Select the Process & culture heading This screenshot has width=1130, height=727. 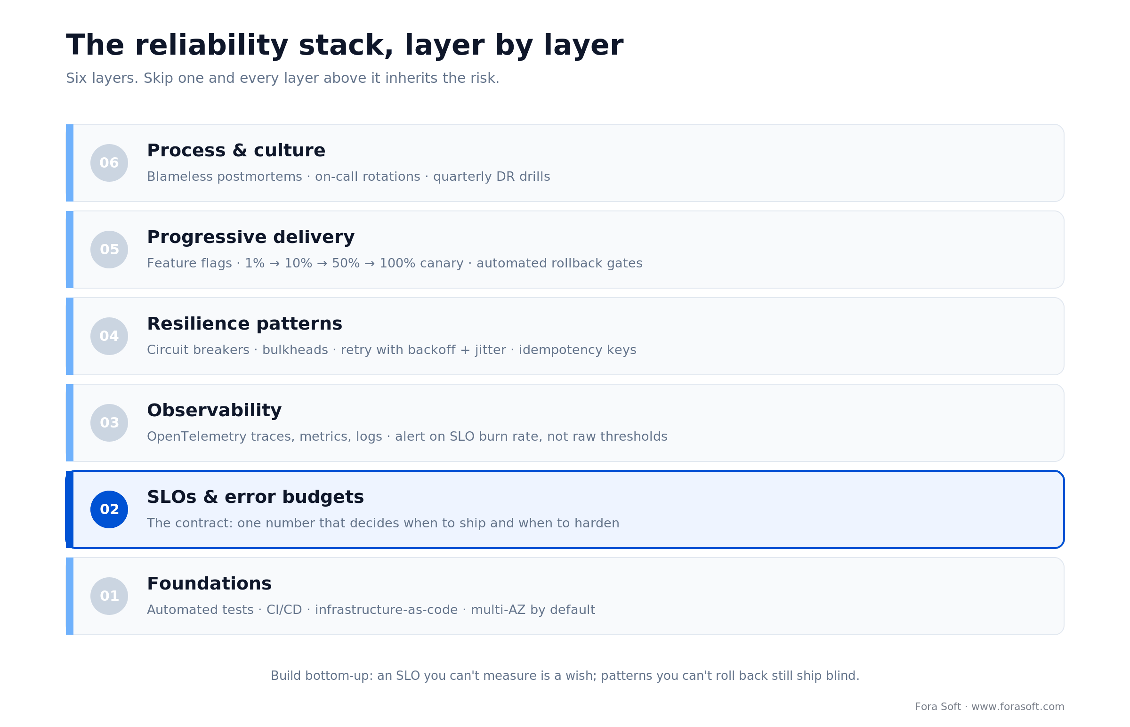[236, 151]
